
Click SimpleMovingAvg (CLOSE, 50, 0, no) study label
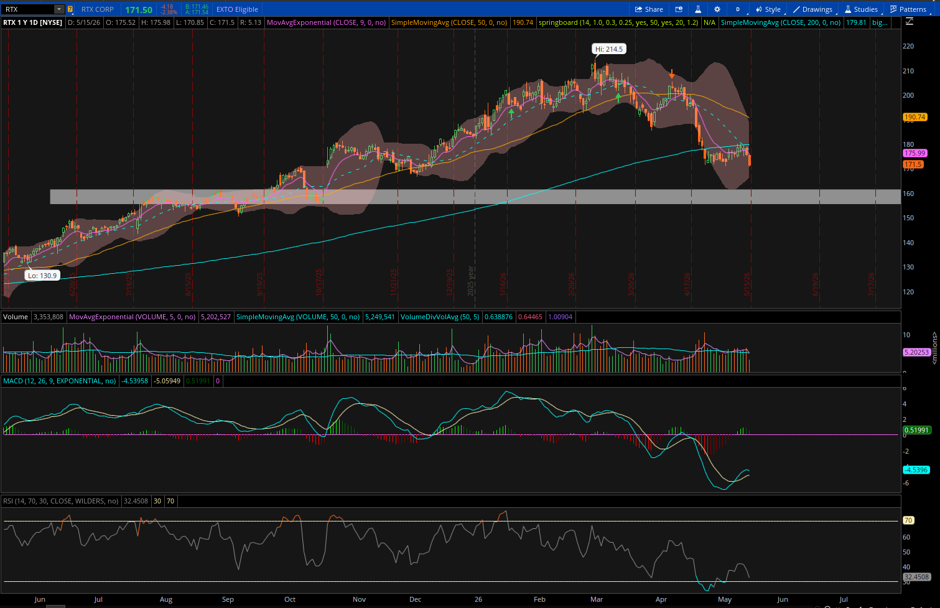point(450,22)
